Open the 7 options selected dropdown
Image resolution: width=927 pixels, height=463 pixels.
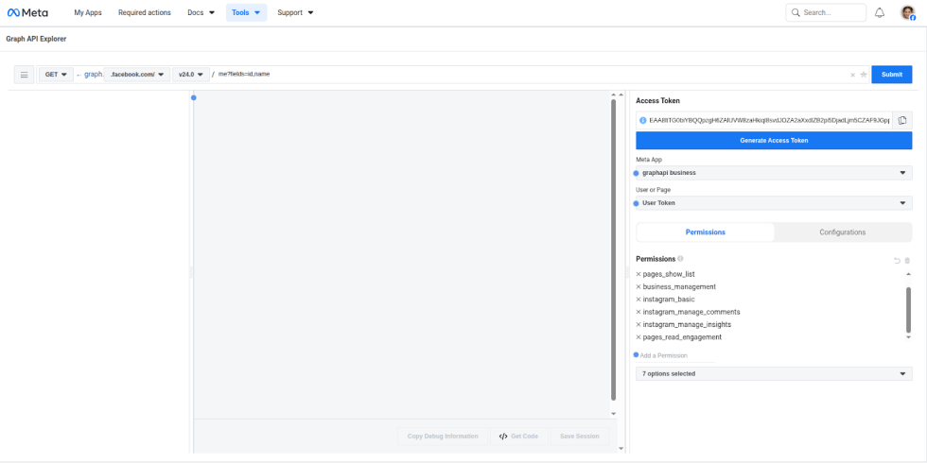click(x=774, y=374)
